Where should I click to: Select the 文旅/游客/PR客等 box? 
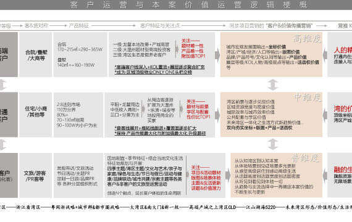click(x=36, y=175)
